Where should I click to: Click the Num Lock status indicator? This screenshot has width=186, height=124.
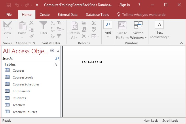coord(151,121)
